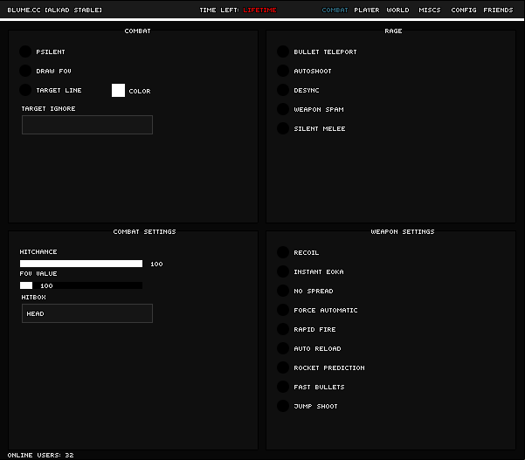Turn on Silent Melee
525x460 pixels.
point(283,128)
